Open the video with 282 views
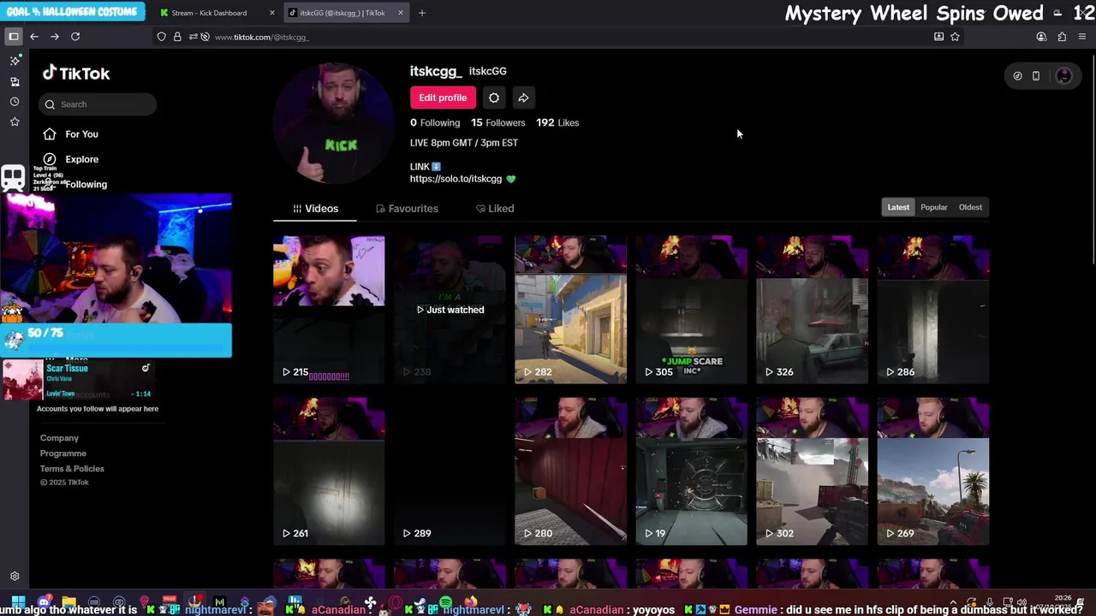The image size is (1096, 616). point(570,310)
